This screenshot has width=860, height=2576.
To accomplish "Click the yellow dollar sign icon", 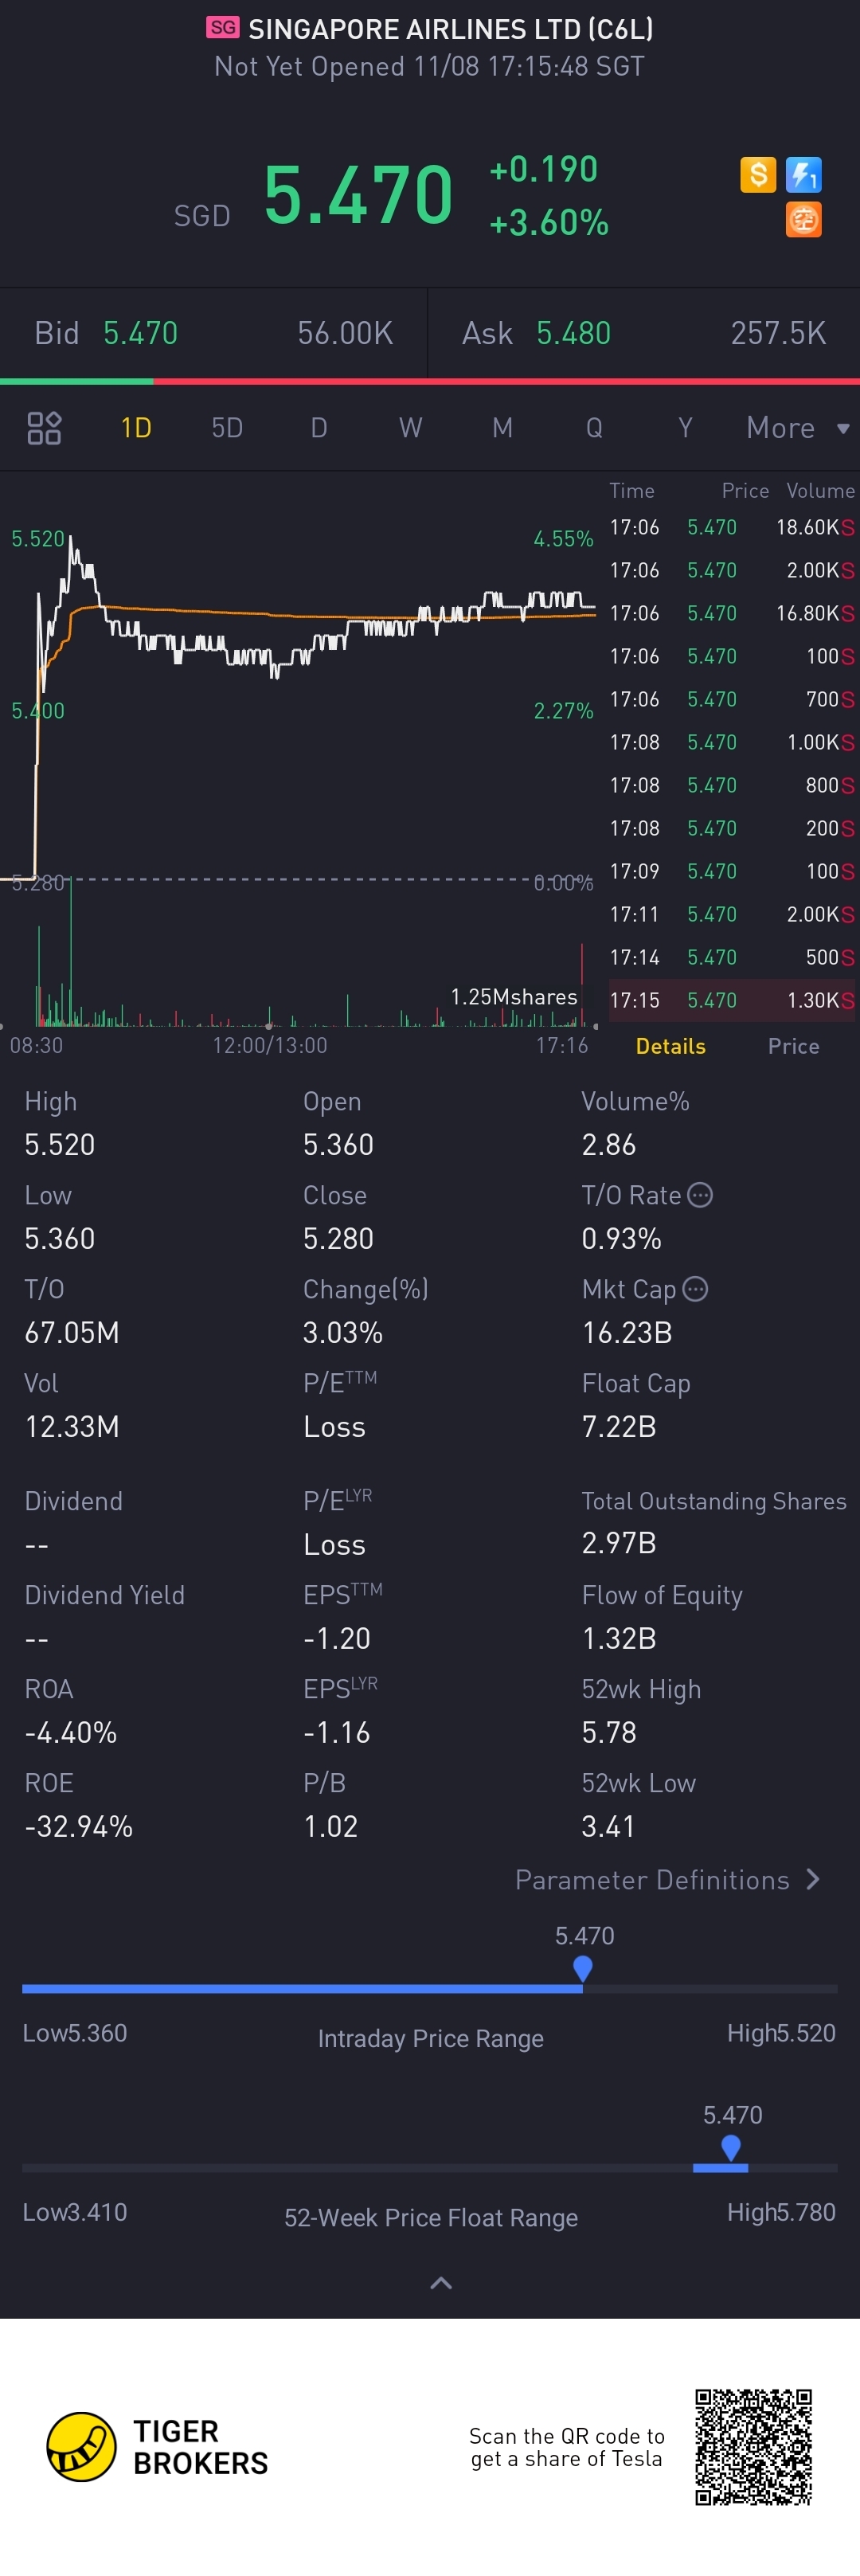I will pyautogui.click(x=758, y=175).
